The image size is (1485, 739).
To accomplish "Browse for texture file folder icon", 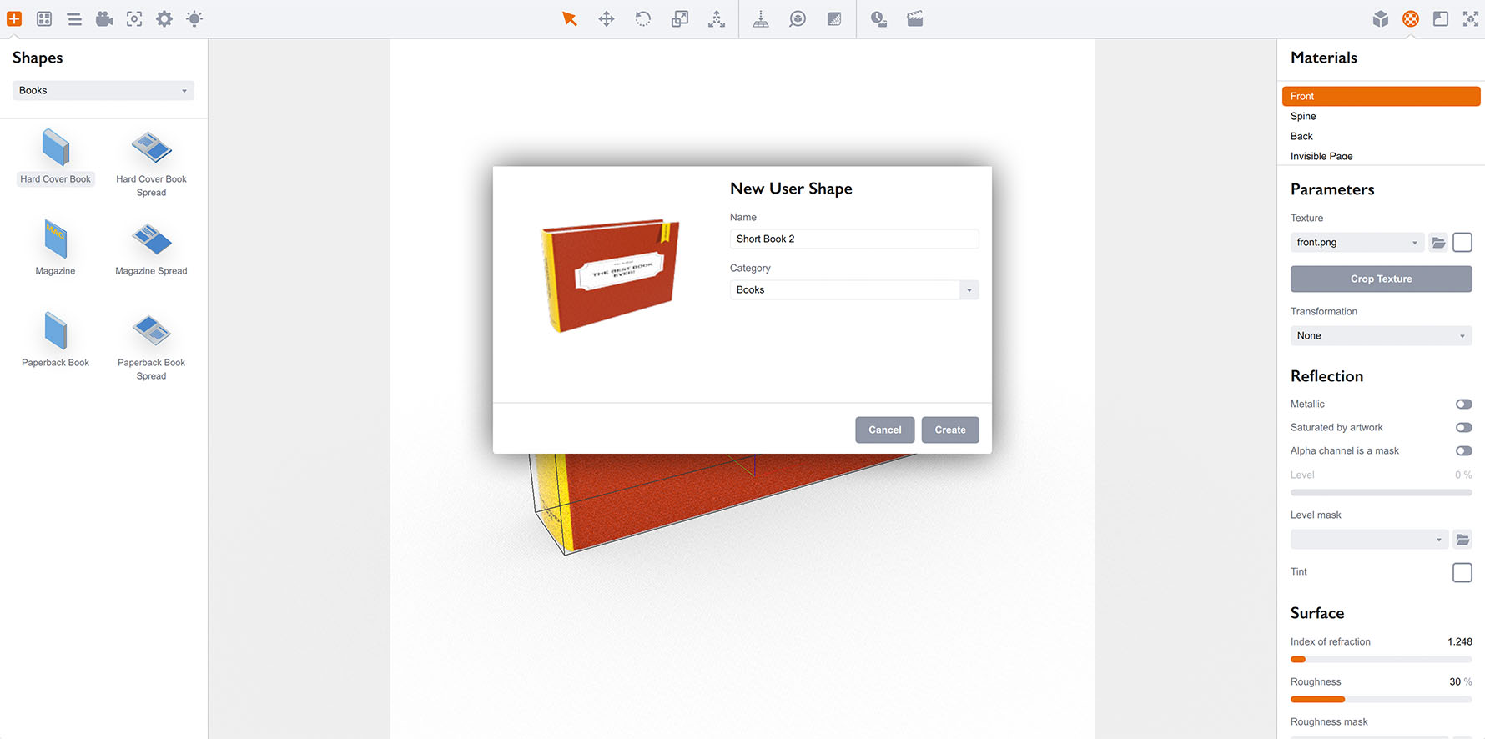I will click(1438, 243).
